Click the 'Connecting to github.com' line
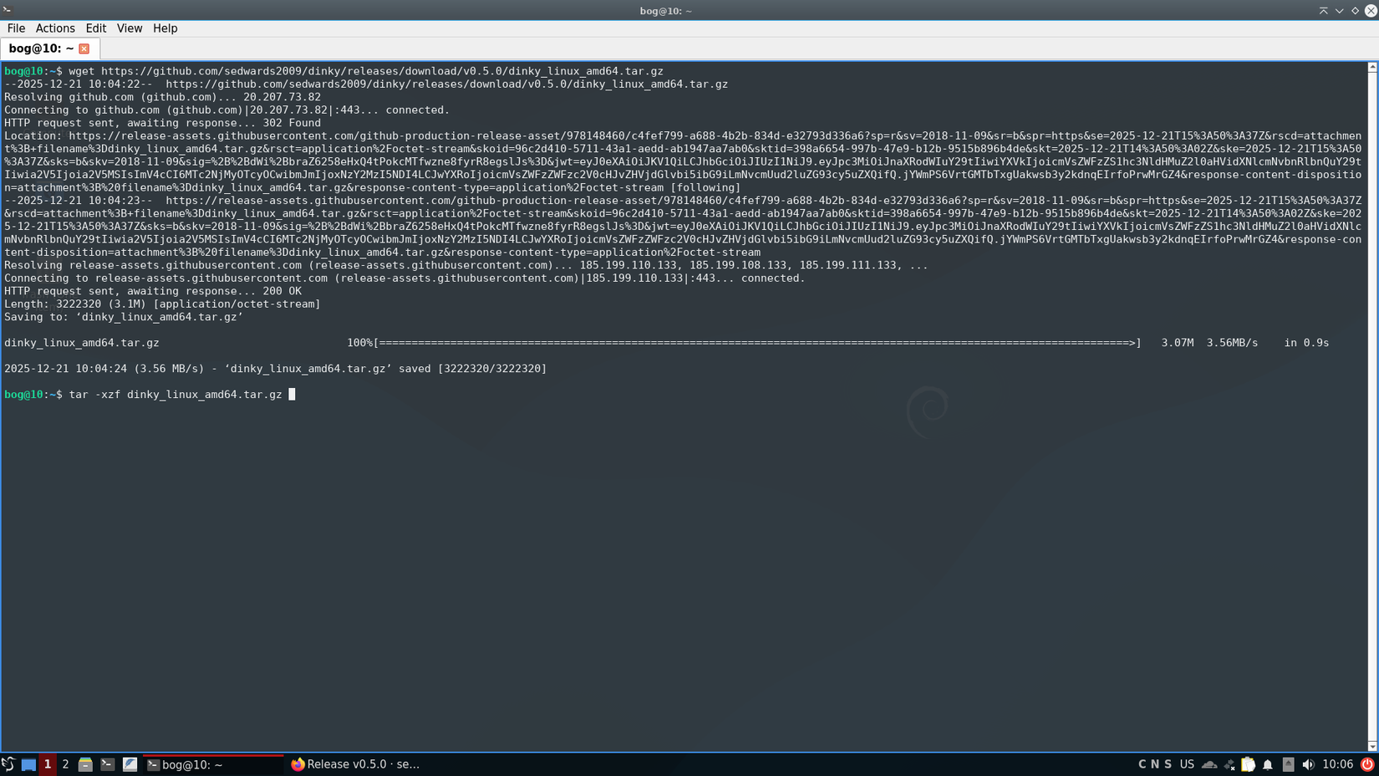 (226, 110)
